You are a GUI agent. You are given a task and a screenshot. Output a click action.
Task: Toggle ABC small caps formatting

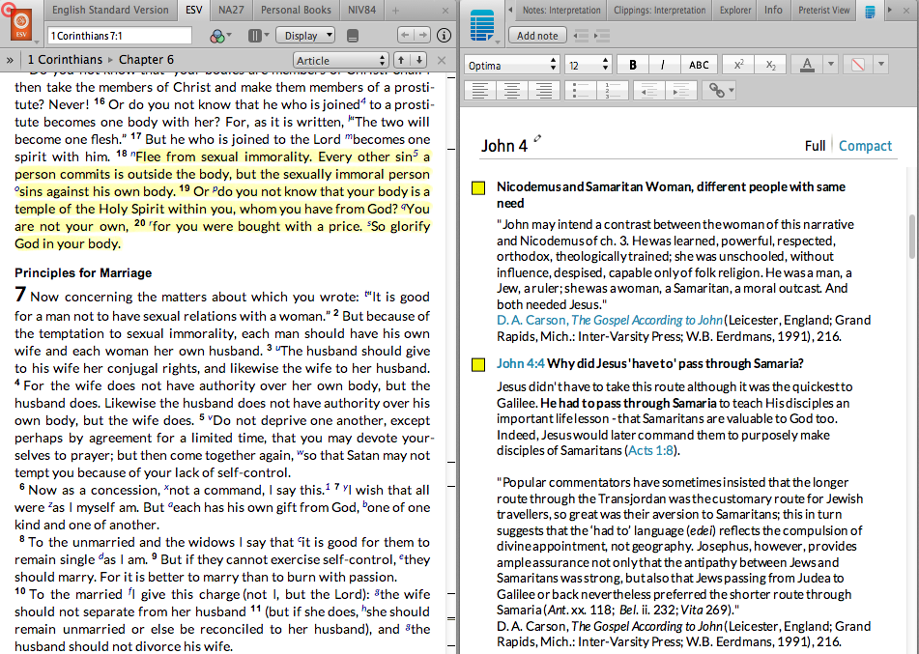point(699,65)
